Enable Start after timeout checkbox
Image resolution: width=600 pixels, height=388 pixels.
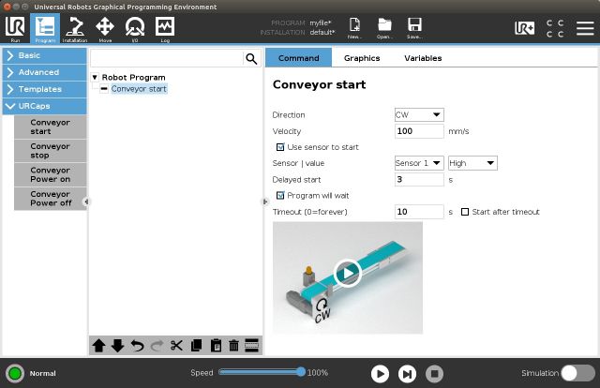click(465, 212)
